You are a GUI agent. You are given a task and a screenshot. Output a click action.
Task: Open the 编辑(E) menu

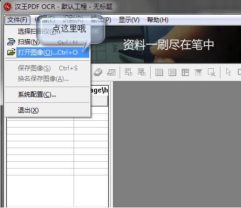(45, 20)
